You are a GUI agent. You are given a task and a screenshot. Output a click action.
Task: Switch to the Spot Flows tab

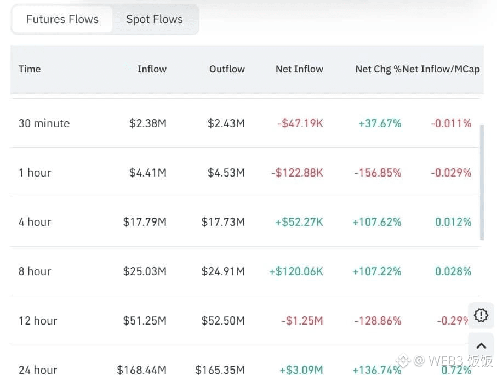155,20
